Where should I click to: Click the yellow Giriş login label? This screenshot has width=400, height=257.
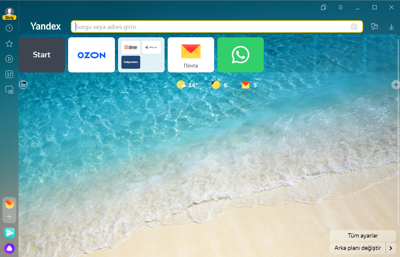pyautogui.click(x=9, y=18)
